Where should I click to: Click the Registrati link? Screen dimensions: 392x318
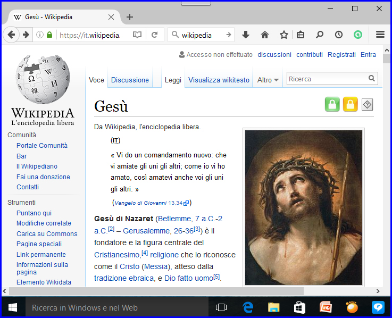coord(341,54)
